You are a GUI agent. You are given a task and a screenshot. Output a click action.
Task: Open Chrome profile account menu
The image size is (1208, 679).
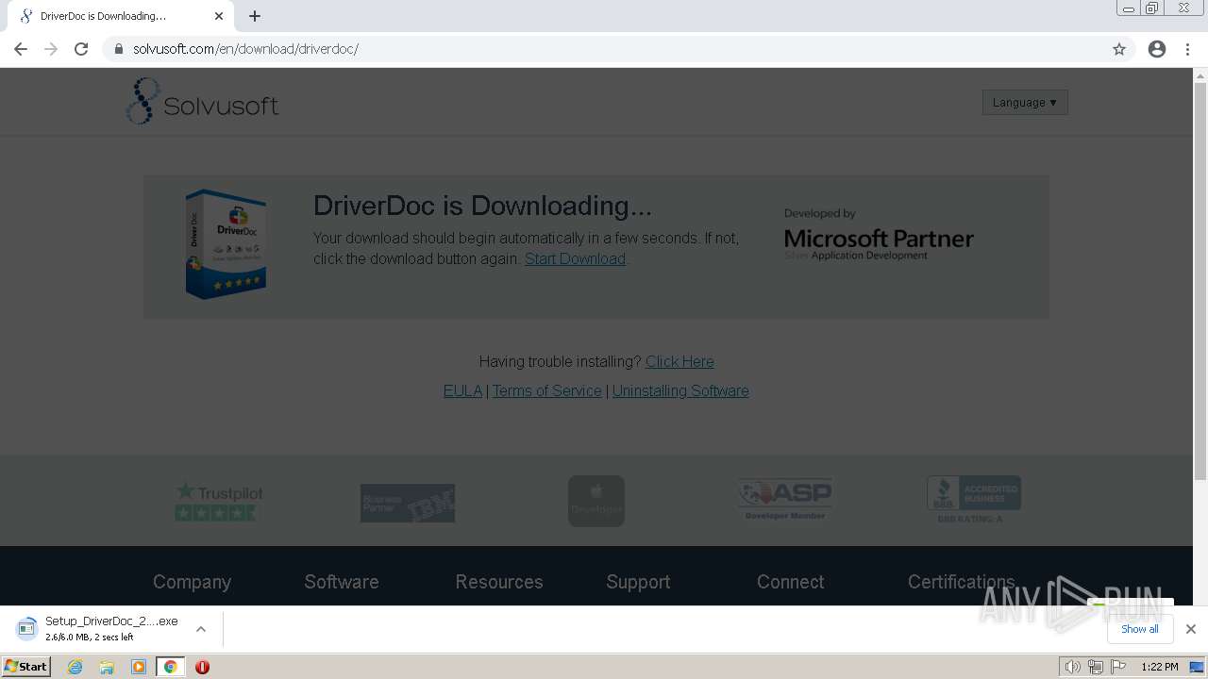pos(1157,49)
